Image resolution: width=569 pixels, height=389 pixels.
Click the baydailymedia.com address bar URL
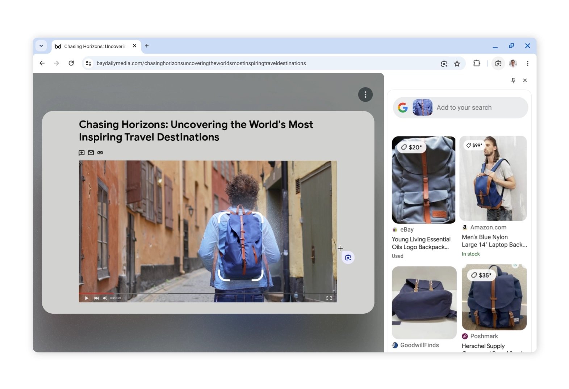coord(201,63)
